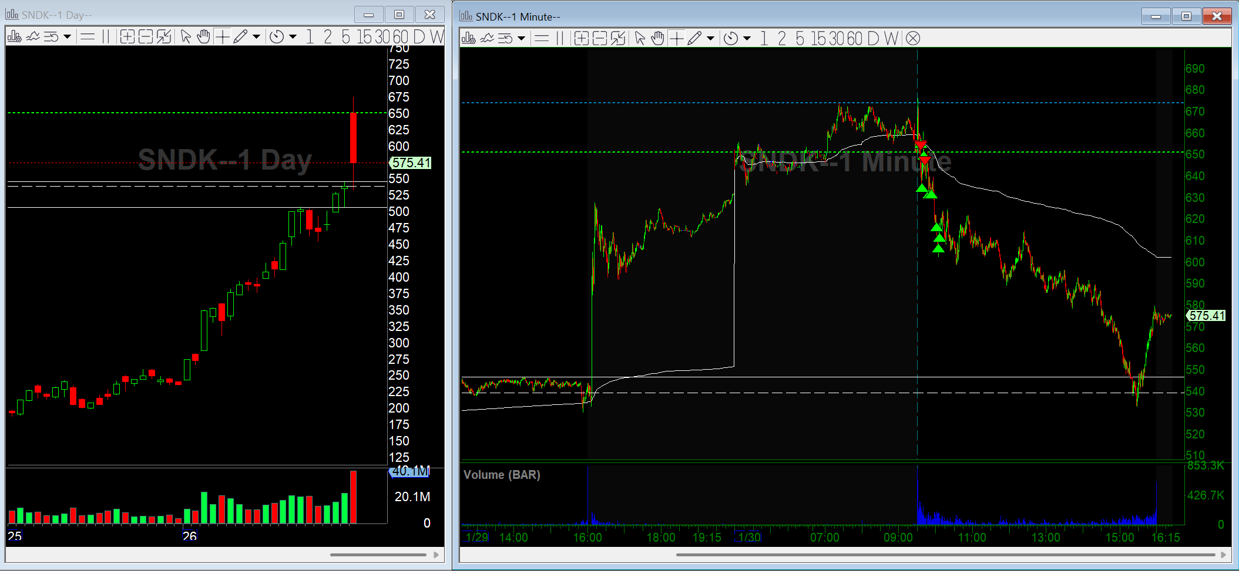Viewport: 1239px width, 571px height.
Task: Open studies/indicators icon in the Day chart
Action: (x=33, y=37)
